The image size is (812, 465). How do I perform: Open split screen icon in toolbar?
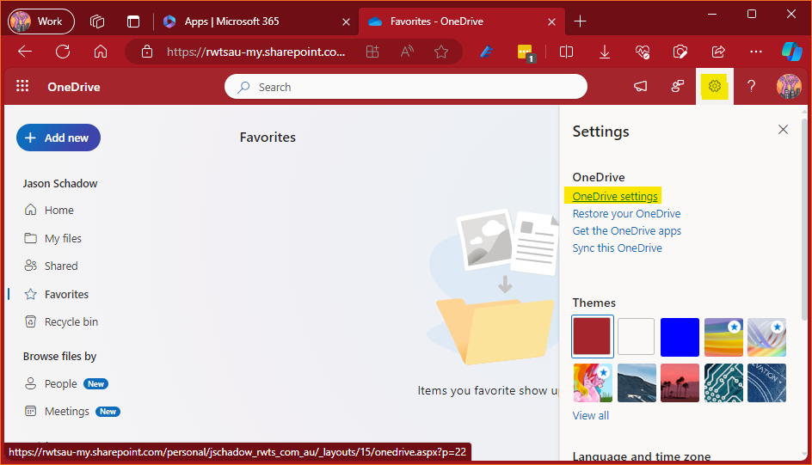click(x=567, y=52)
